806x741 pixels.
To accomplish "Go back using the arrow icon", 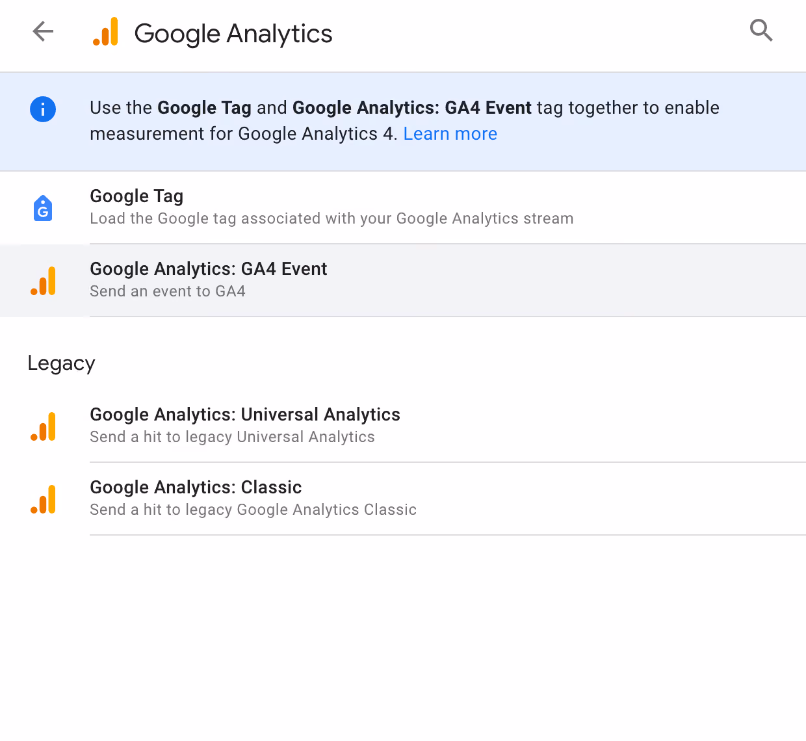I will pos(43,31).
